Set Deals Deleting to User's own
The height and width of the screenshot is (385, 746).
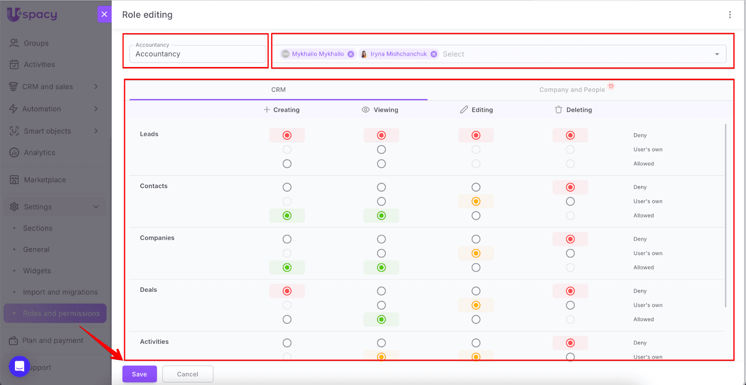click(570, 305)
